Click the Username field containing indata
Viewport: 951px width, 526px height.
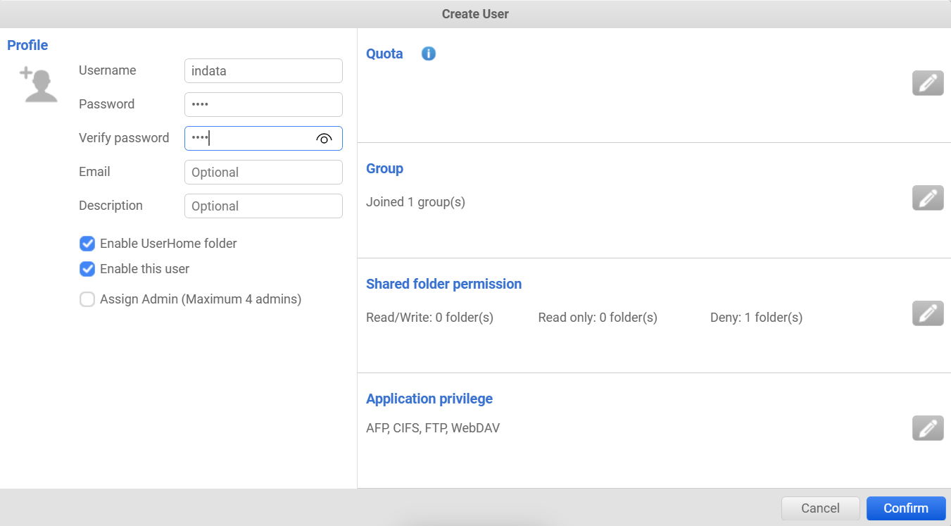(263, 70)
